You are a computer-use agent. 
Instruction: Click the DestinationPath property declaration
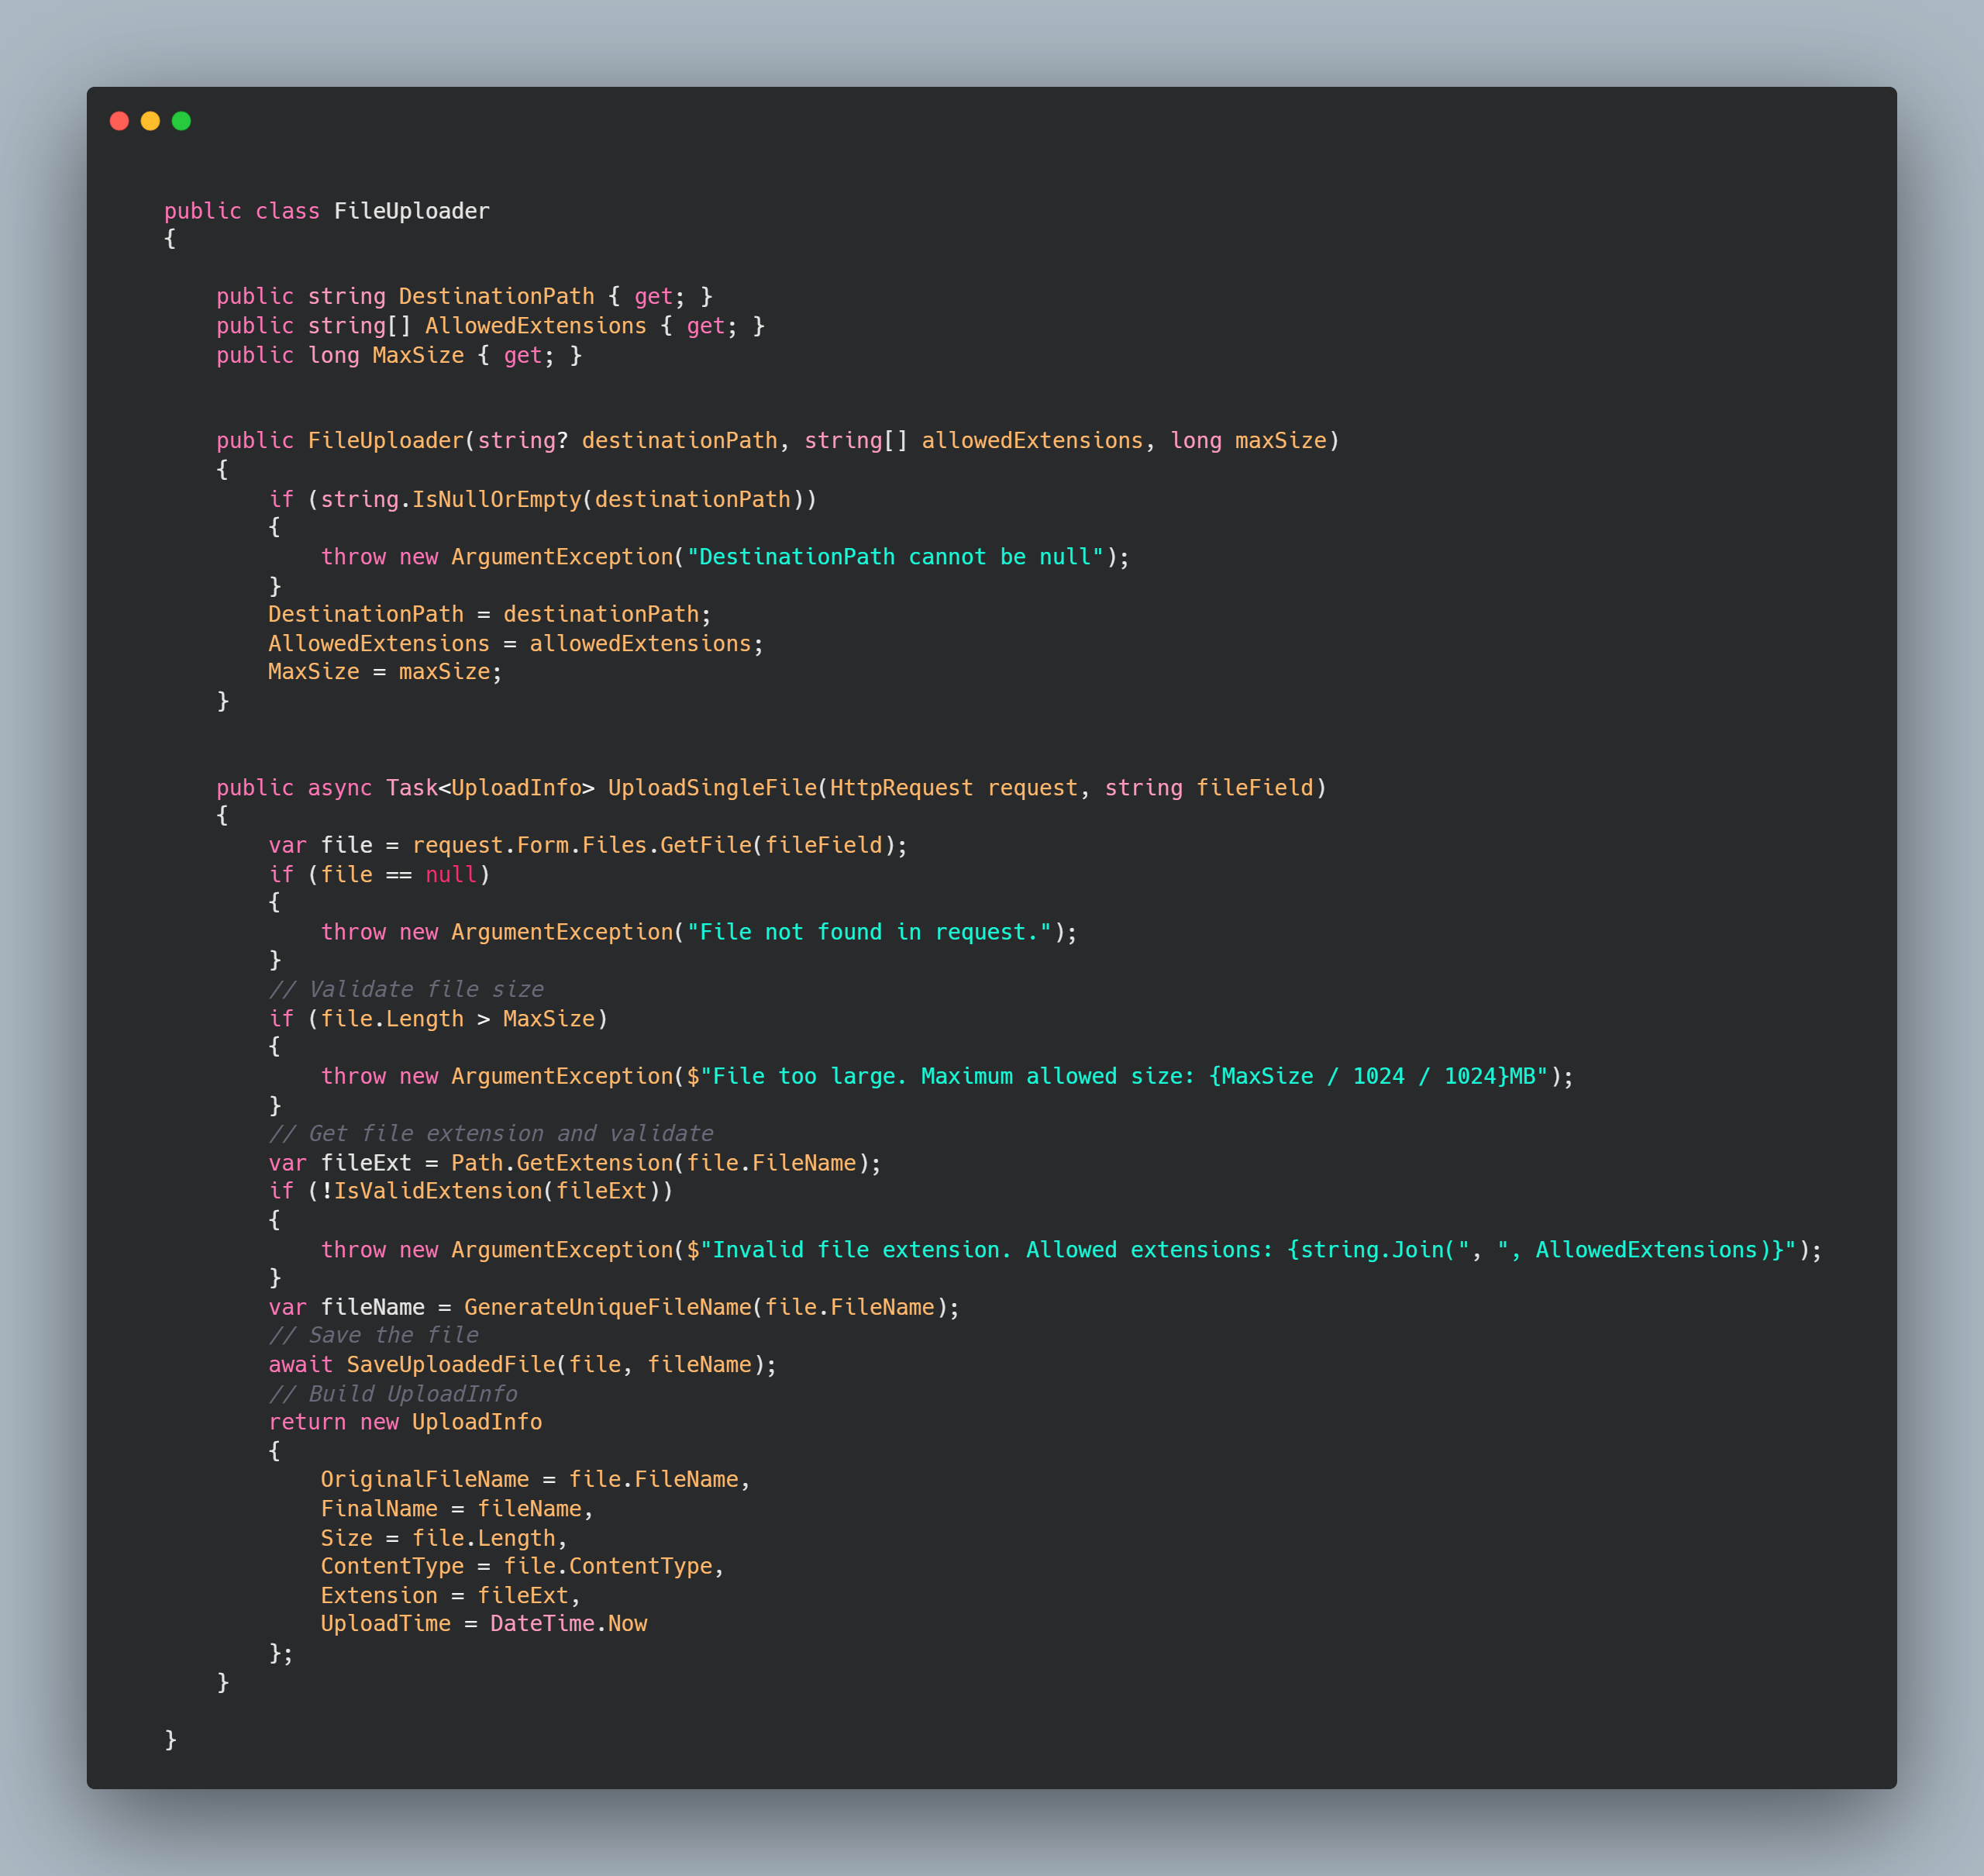click(x=496, y=296)
